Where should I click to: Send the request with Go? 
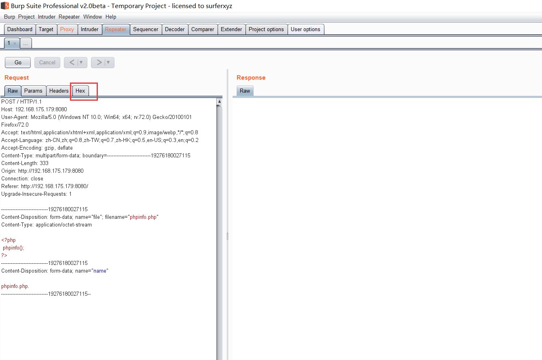[x=18, y=62]
